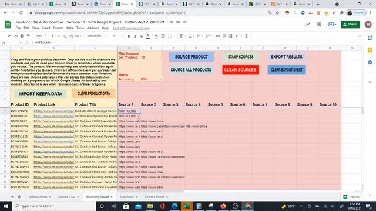Image resolution: width=376 pixels, height=211 pixels.
Task: Open the zoom level dropdown
Action: click(x=41, y=36)
